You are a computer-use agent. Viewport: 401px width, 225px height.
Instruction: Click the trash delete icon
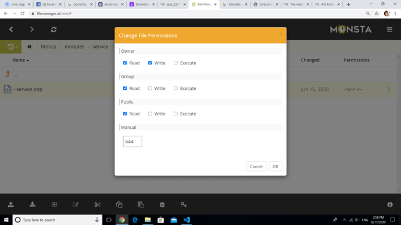(162, 204)
